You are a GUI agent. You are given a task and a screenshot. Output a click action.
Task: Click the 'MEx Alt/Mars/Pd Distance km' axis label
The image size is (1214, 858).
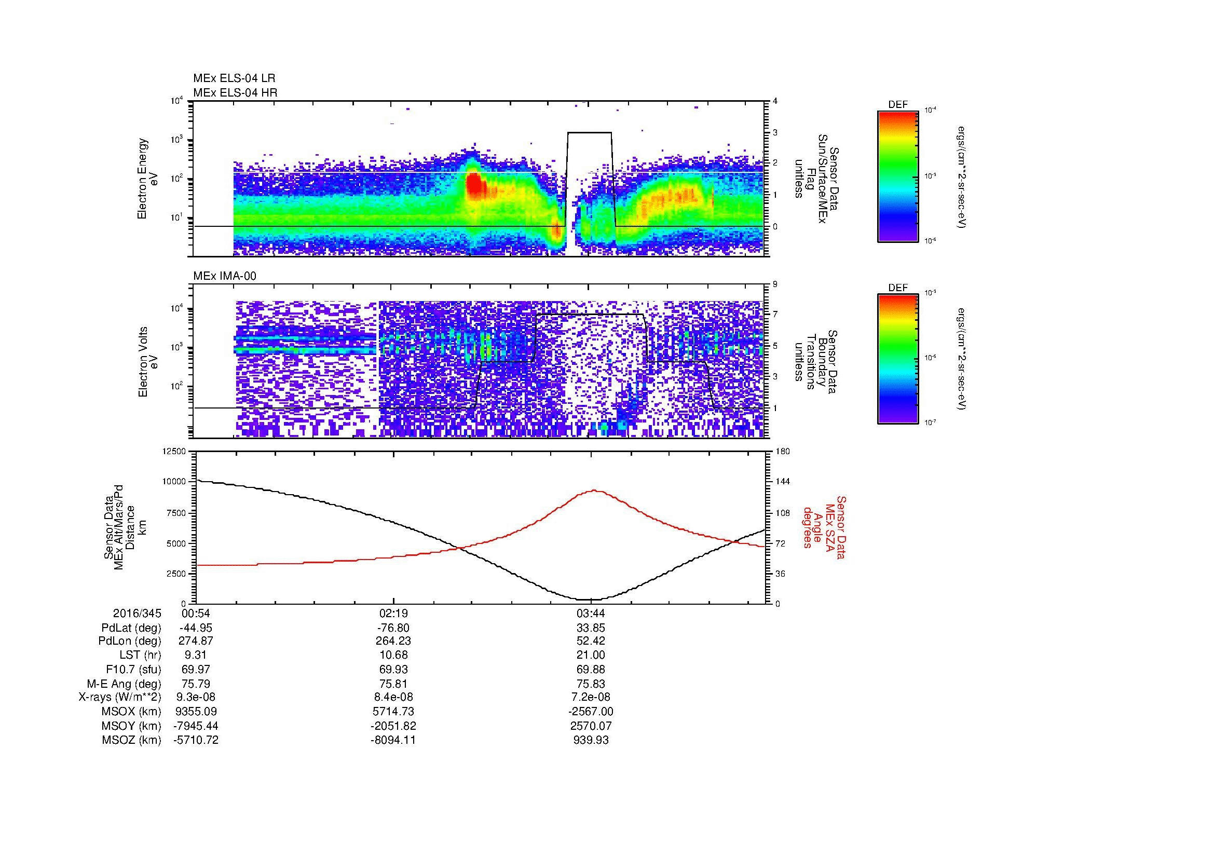125,527
